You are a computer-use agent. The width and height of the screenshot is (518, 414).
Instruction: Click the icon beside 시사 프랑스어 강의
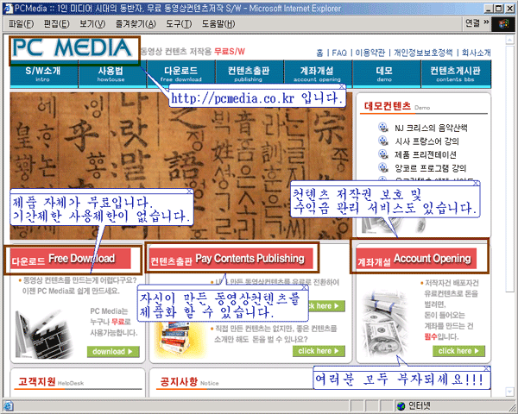pyautogui.click(x=382, y=141)
